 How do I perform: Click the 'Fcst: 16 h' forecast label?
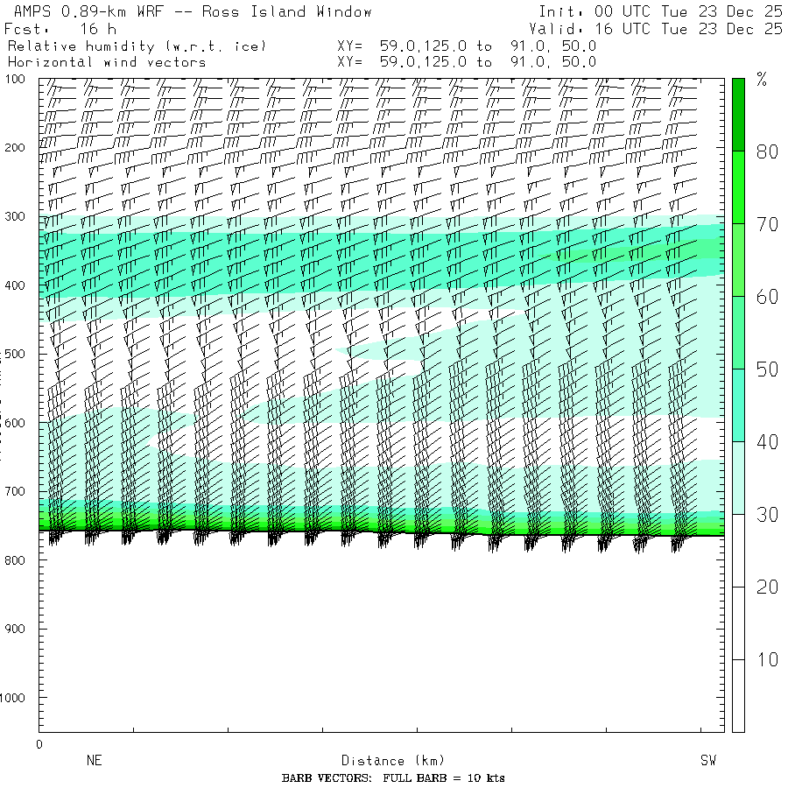tap(60, 29)
